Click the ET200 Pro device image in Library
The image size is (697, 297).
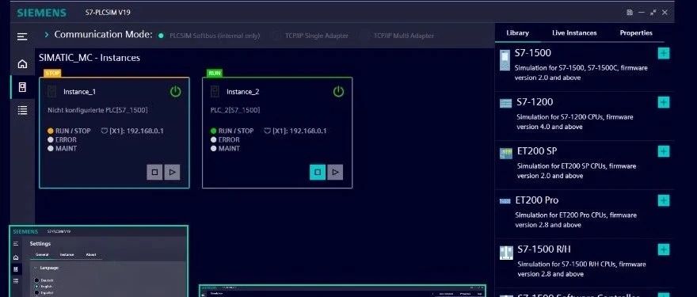(x=505, y=201)
